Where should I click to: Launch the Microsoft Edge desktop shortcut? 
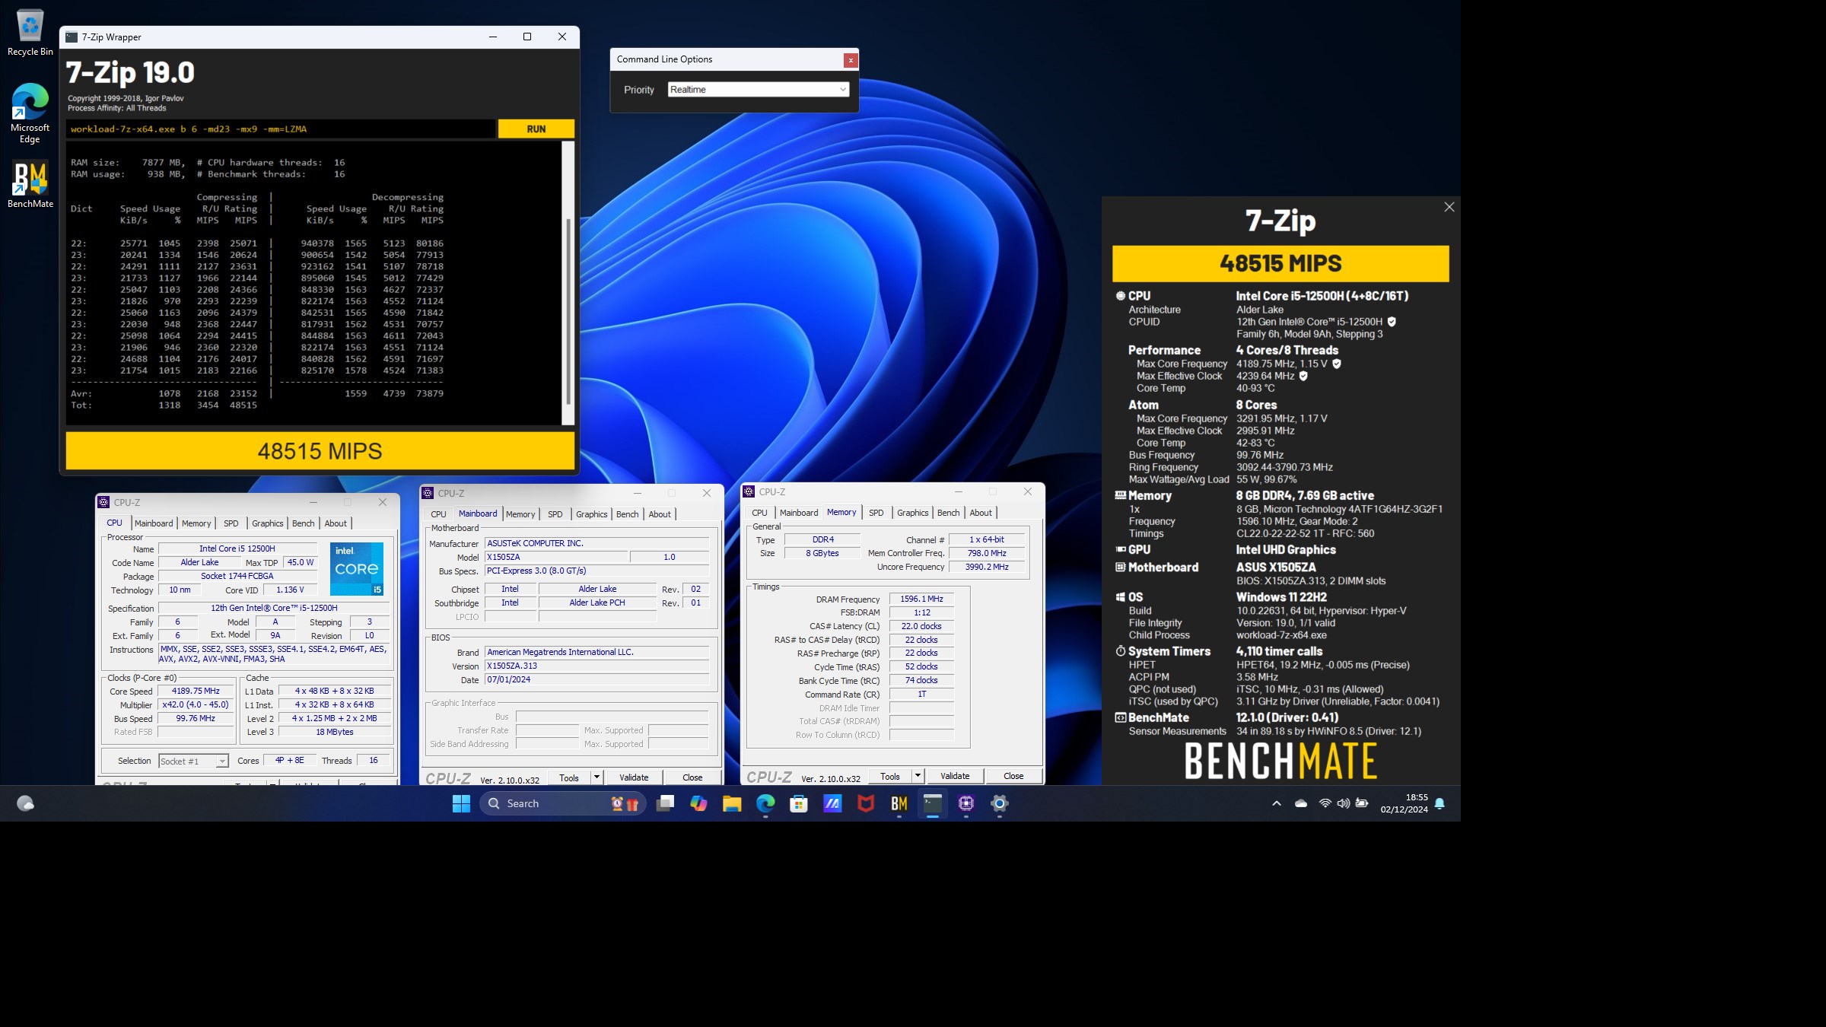click(30, 113)
